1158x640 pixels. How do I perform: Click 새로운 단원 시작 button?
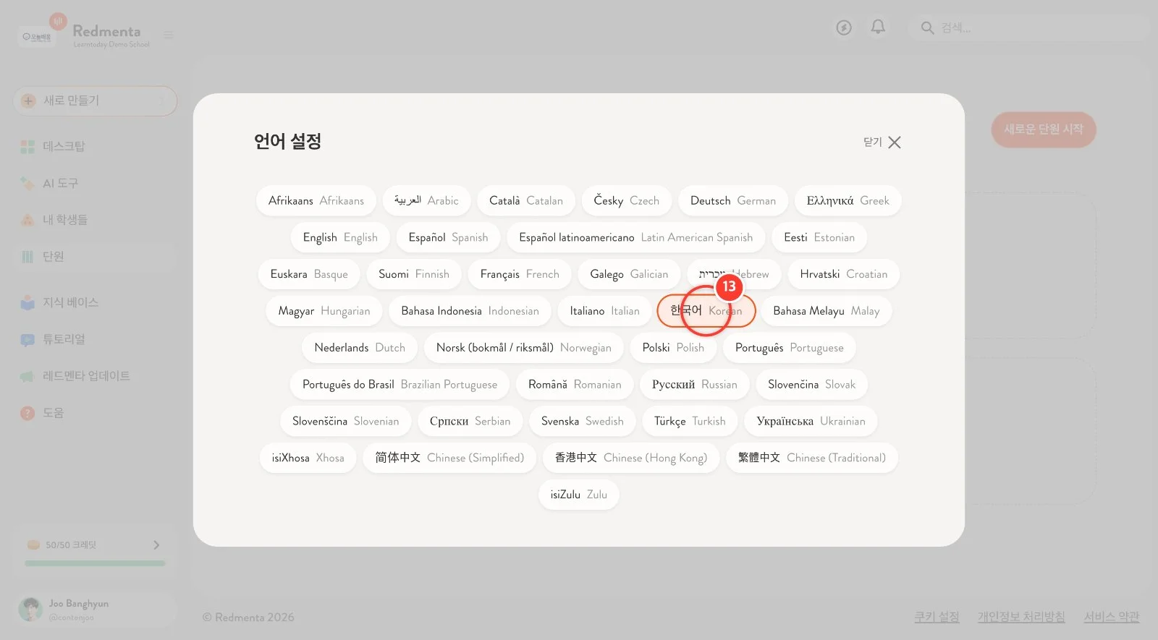[1043, 129]
